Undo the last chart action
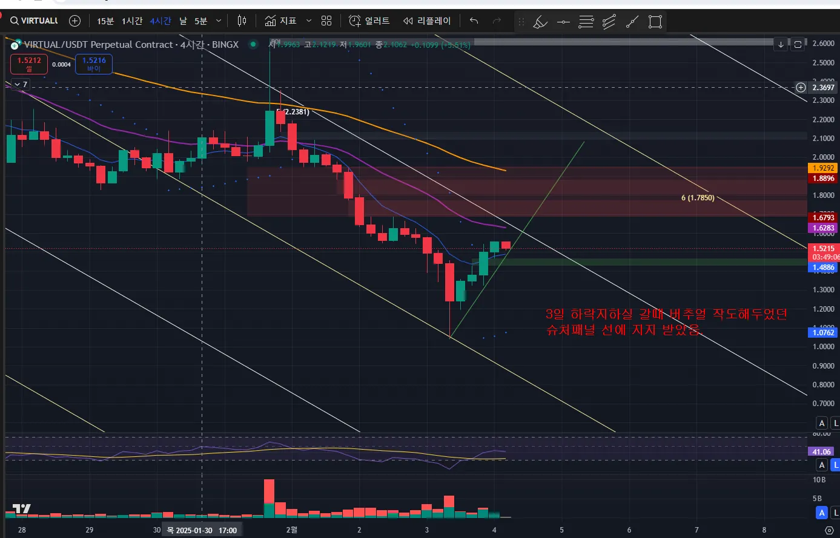This screenshot has height=538, width=840. click(x=474, y=21)
